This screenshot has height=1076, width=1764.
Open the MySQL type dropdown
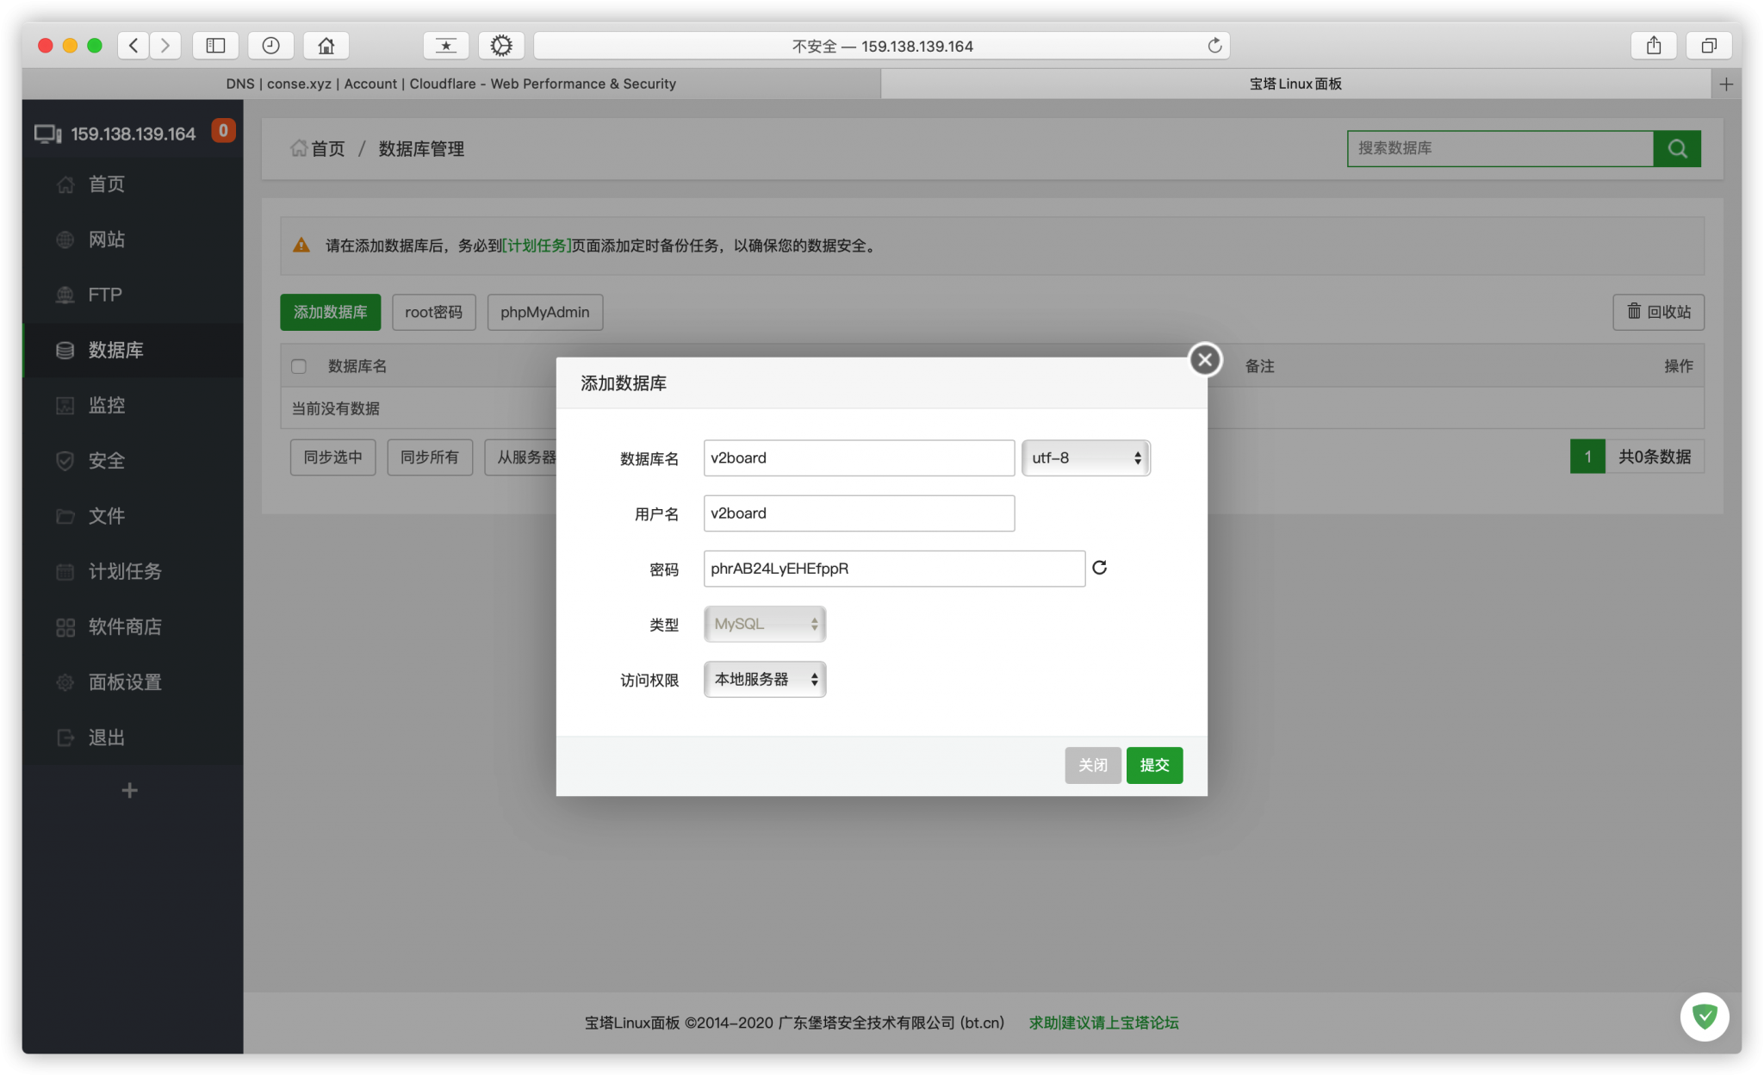764,624
